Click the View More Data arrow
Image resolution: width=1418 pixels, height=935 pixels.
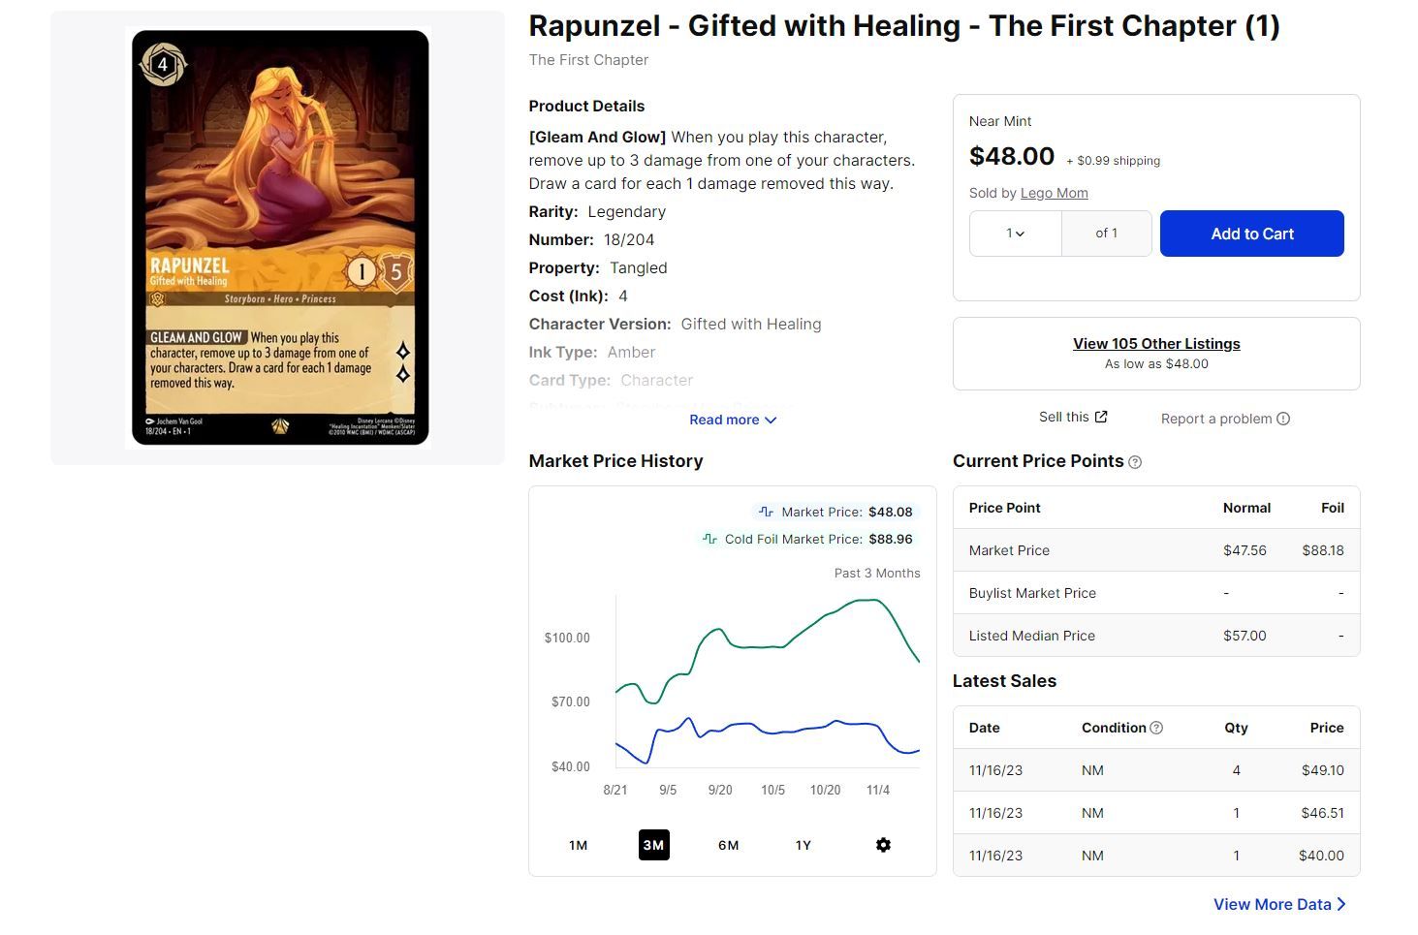(x=1341, y=904)
